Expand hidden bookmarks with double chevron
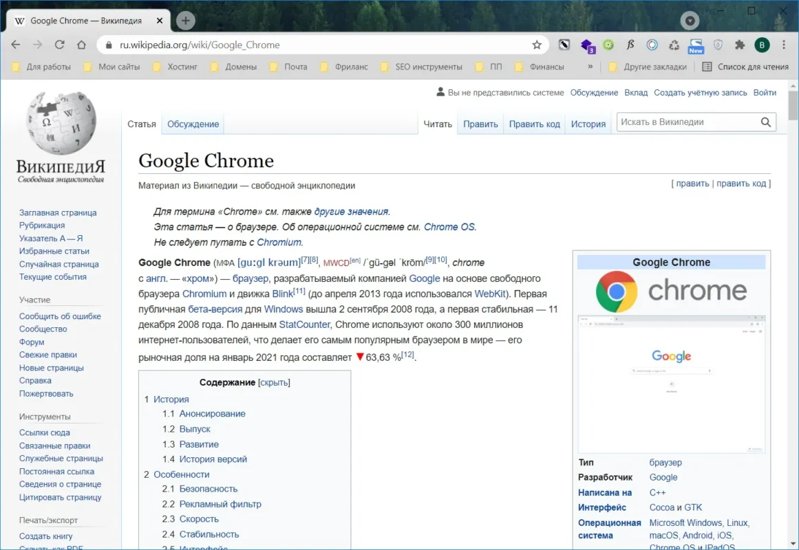Viewport: 799px width, 550px height. [x=590, y=67]
